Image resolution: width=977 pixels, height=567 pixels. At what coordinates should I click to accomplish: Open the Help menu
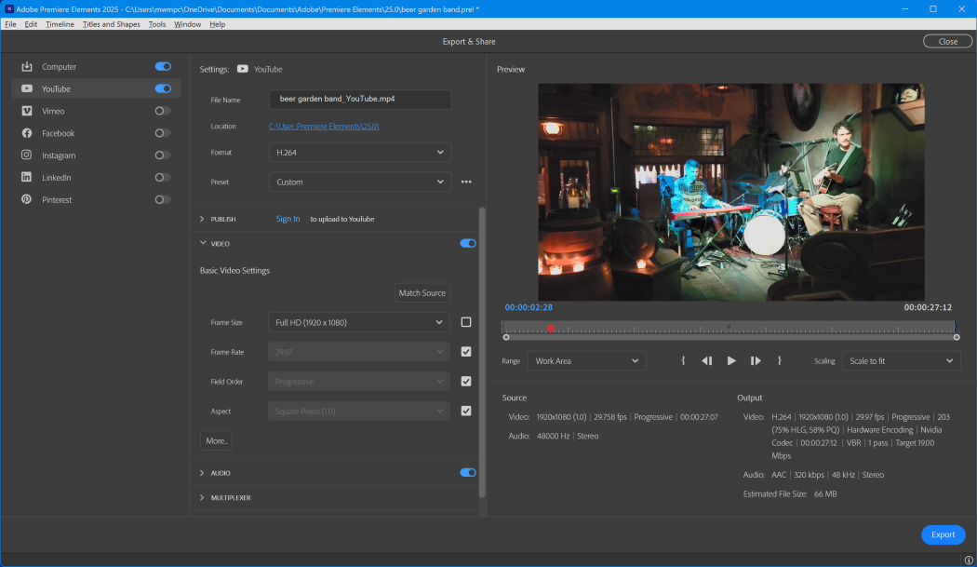click(218, 24)
